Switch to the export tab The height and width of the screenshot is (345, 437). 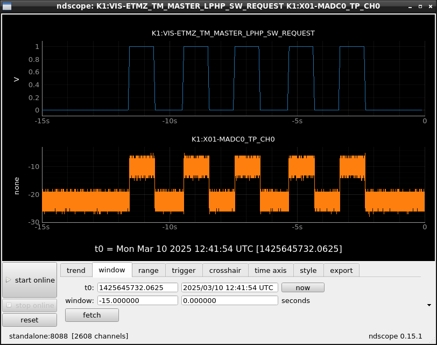pyautogui.click(x=341, y=270)
